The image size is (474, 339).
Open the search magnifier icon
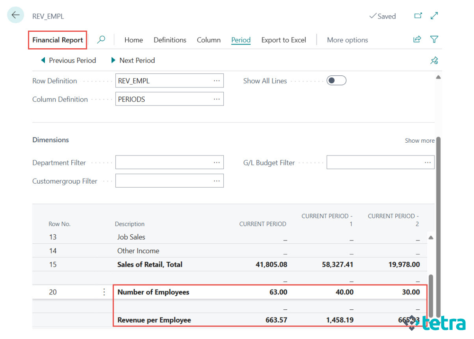click(100, 40)
